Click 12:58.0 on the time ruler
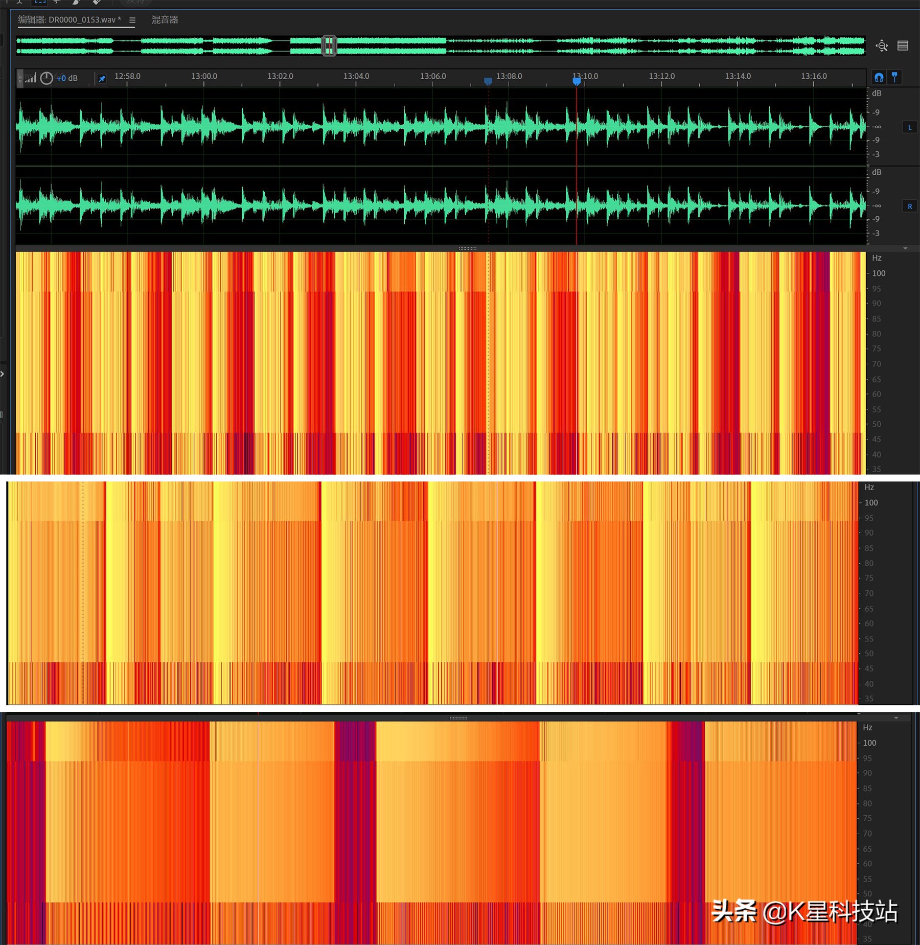Screen dimensions: 920x945 (x=127, y=76)
